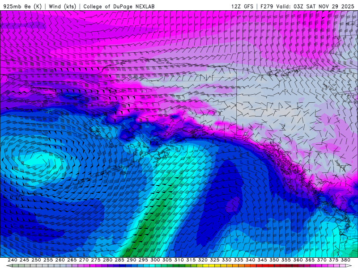Click the 280 colorbar value label
358x268 pixels.
coord(107,260)
